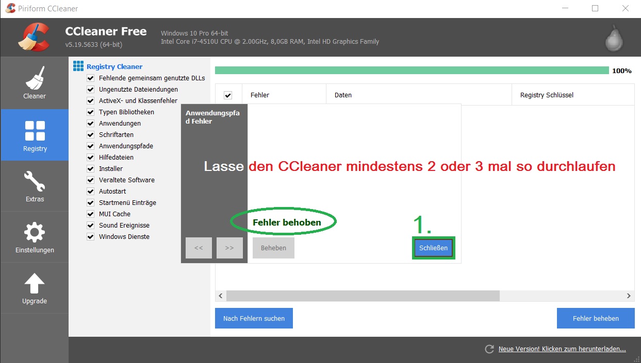Close the Piriform CCleaner window

tap(625, 8)
